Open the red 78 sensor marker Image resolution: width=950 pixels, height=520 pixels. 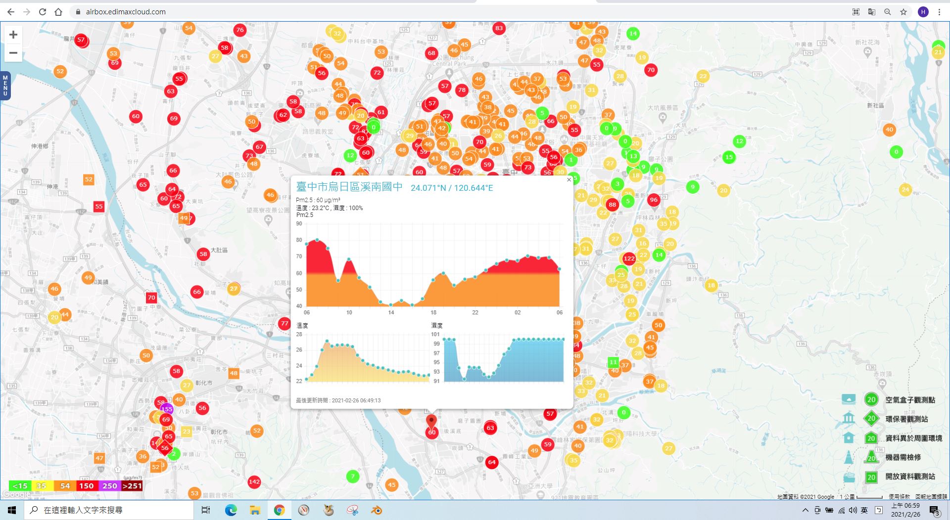[462, 90]
